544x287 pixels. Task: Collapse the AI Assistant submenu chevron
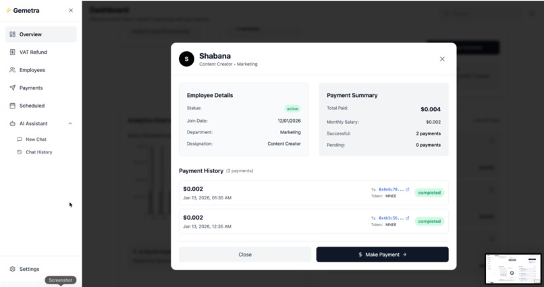pos(70,123)
